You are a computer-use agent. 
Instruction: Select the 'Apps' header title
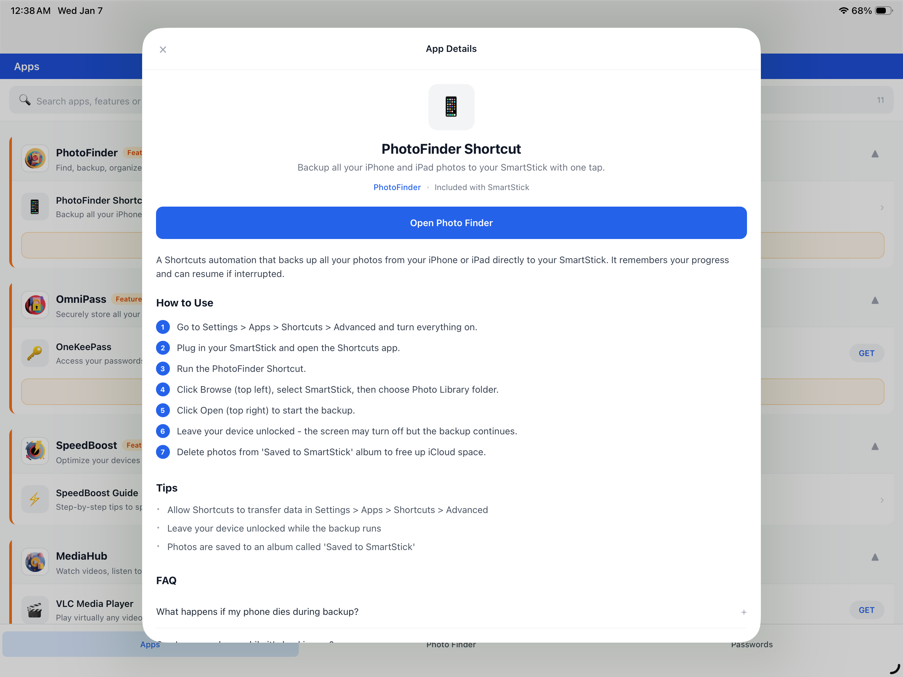(x=26, y=66)
